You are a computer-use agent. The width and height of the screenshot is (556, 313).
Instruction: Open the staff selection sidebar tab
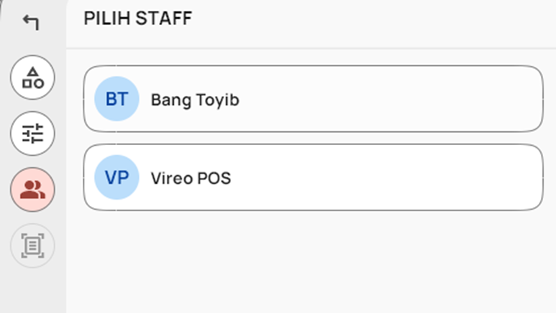click(32, 190)
